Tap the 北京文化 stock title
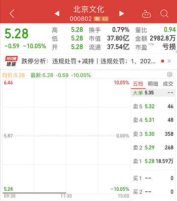 point(89,9)
